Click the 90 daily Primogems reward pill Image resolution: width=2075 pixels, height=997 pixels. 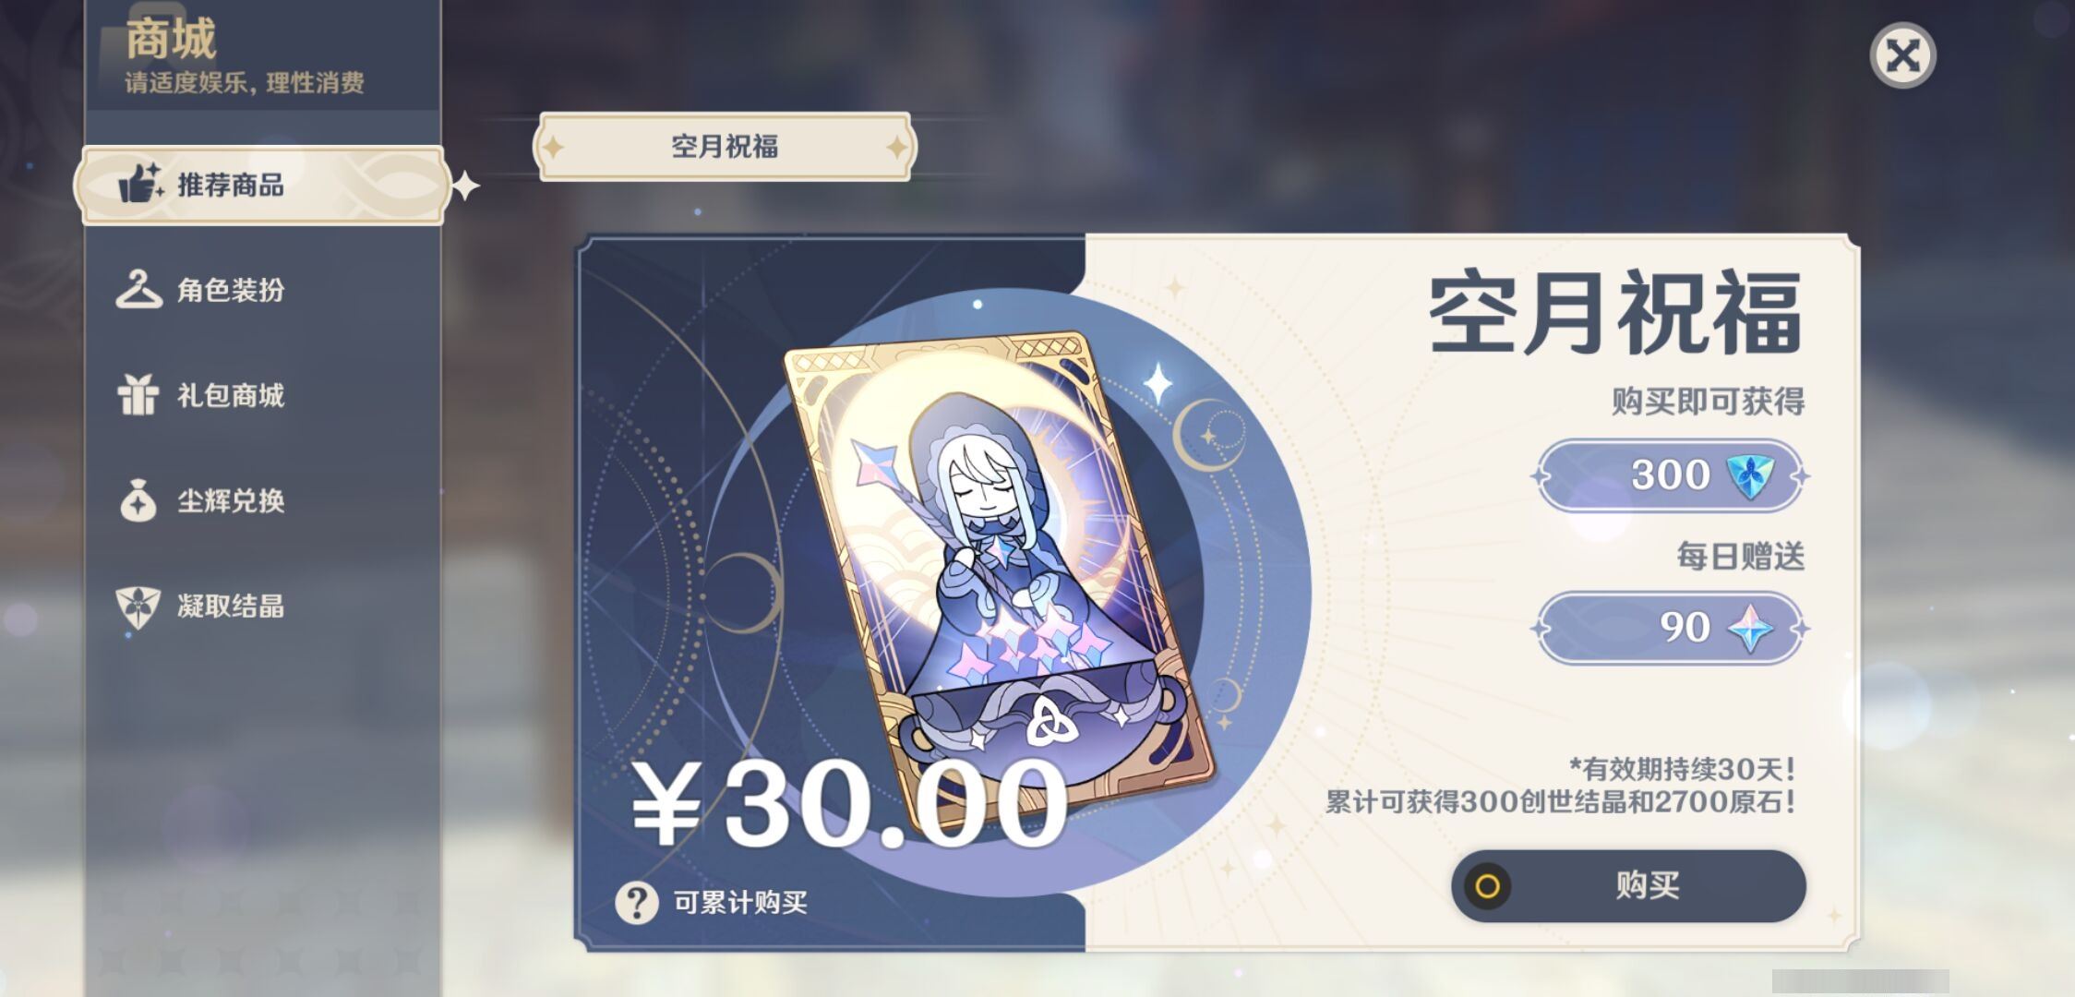coord(1670,629)
